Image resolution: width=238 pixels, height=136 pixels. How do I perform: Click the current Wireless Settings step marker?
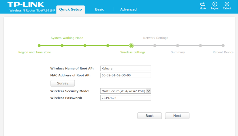131,46
